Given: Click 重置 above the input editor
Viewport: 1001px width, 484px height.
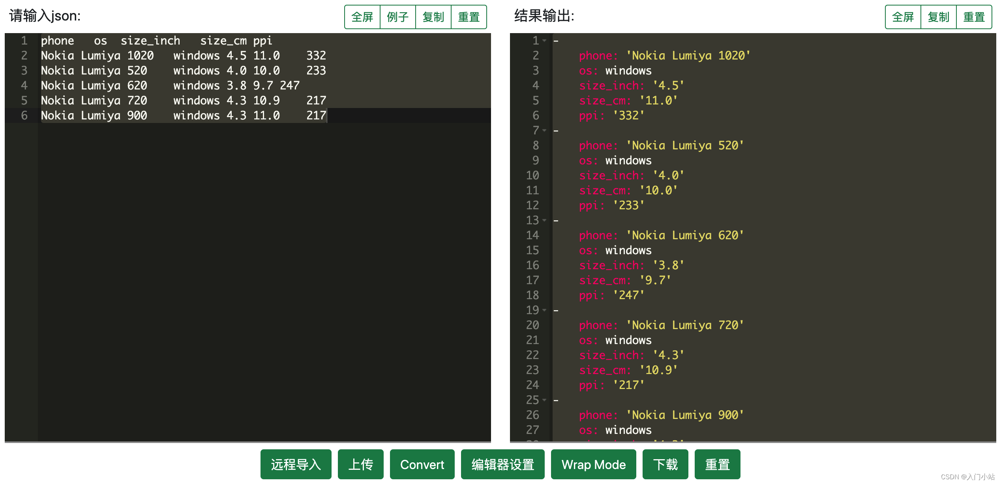Looking at the screenshot, I should tap(469, 17).
